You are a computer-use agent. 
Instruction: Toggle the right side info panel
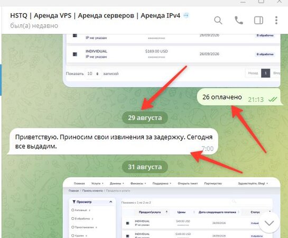pos(258,20)
